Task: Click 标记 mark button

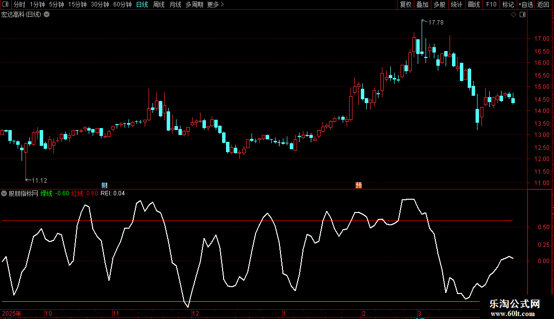Action: [x=508, y=4]
